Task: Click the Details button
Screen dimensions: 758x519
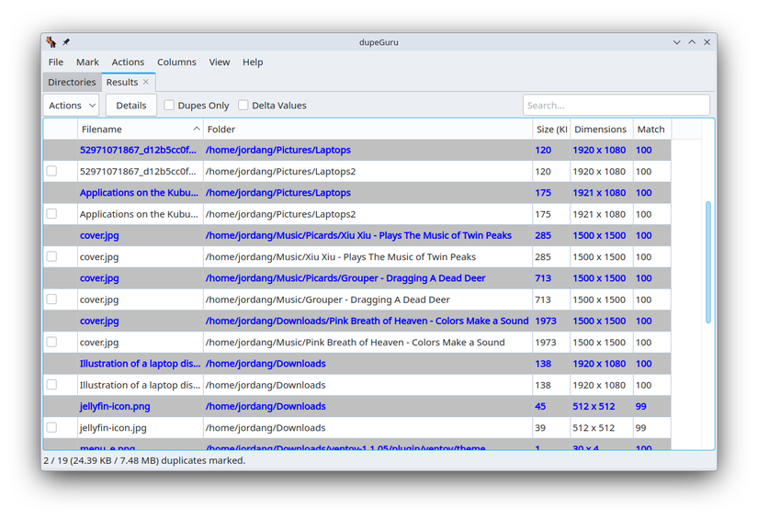Action: click(131, 106)
